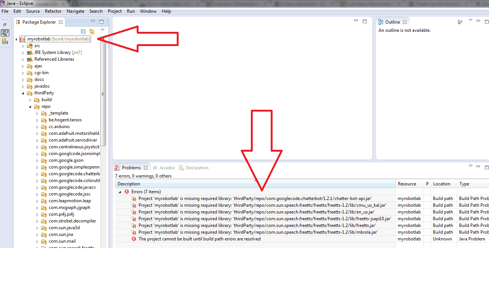This screenshot has width=489, height=285.
Task: Maximize the Outline view
Action: [486, 21]
